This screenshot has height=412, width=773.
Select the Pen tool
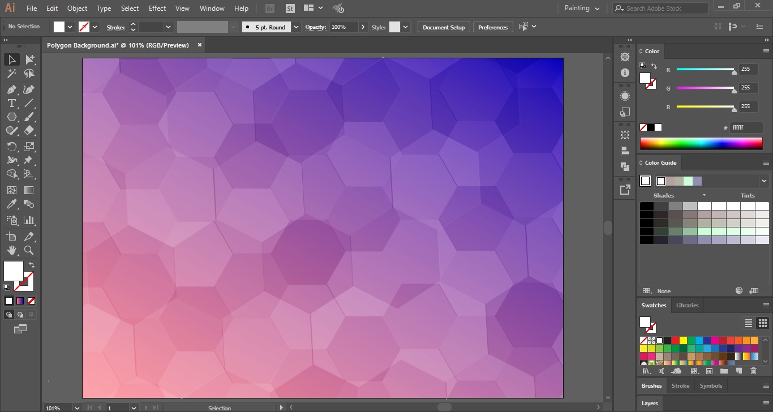[11, 89]
